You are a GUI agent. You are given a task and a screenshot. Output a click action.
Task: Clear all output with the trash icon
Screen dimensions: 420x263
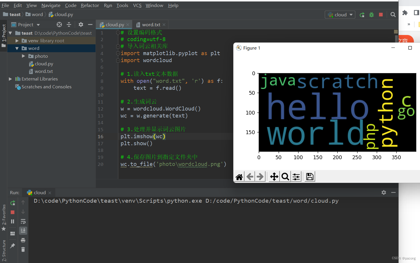23,250
